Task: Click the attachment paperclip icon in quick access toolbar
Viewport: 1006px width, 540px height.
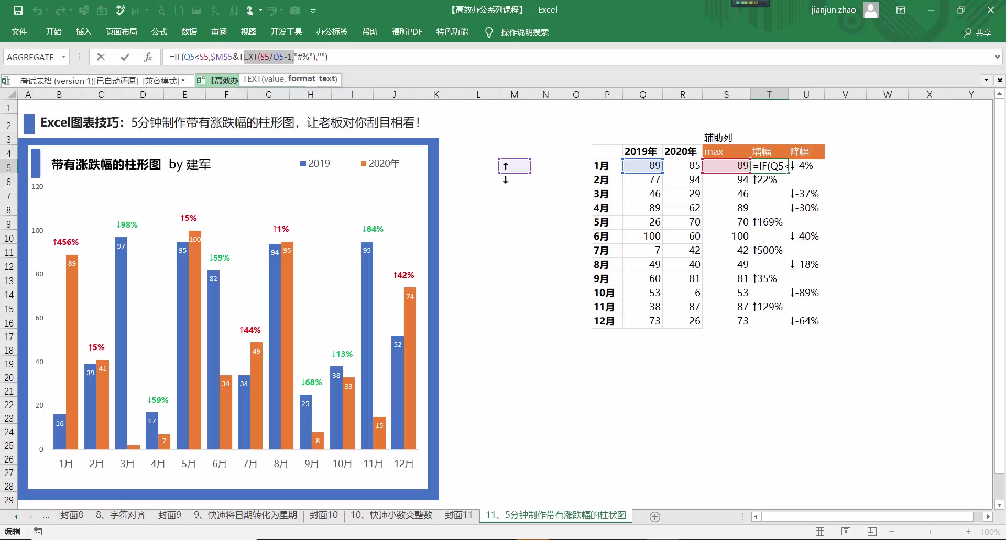Action: [103, 10]
